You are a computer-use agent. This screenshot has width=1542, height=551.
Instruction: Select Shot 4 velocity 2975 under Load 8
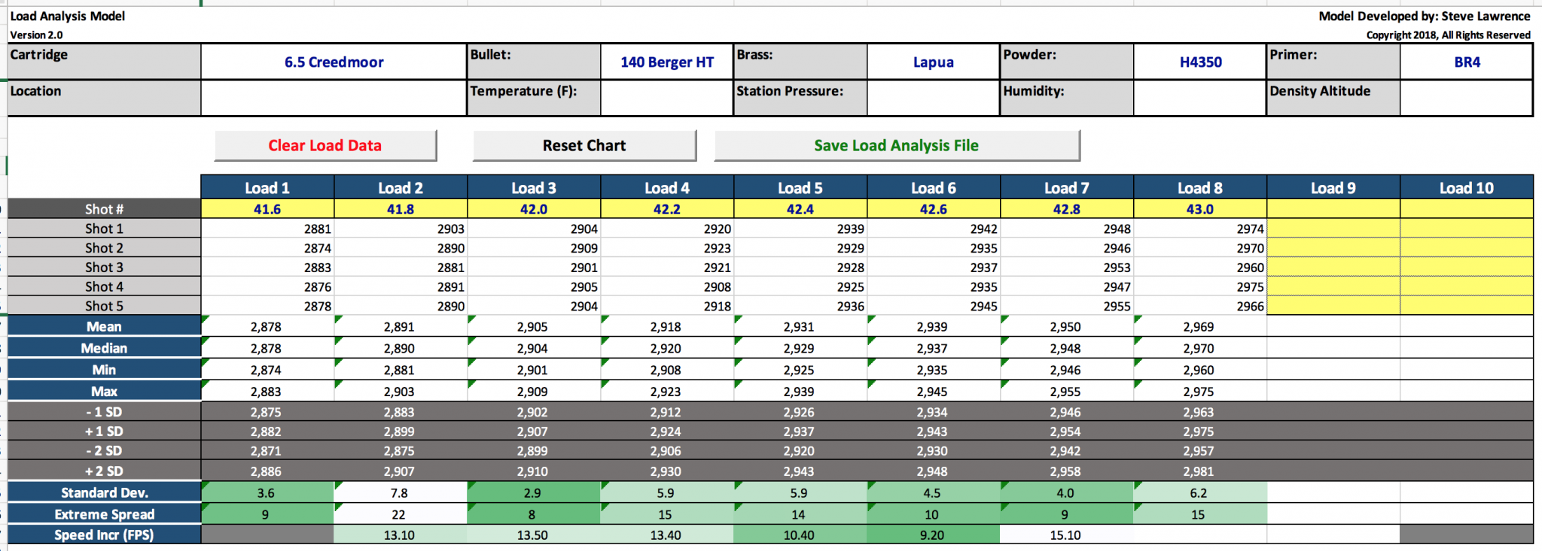[x=1200, y=286]
